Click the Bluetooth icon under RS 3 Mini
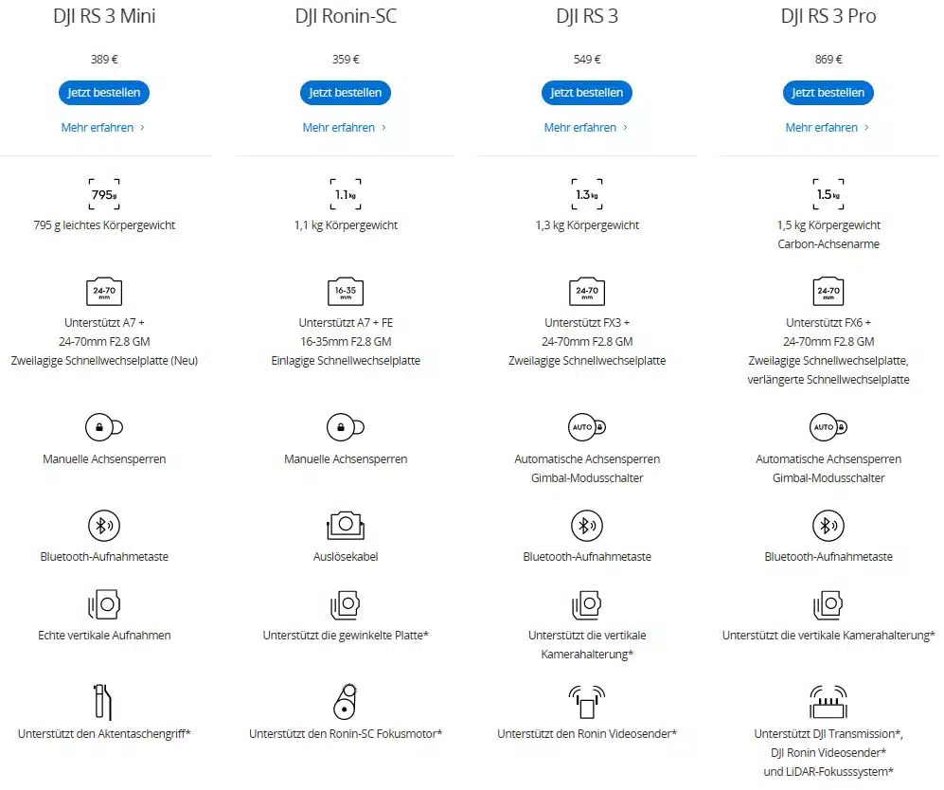This screenshot has width=944, height=790. (x=104, y=526)
